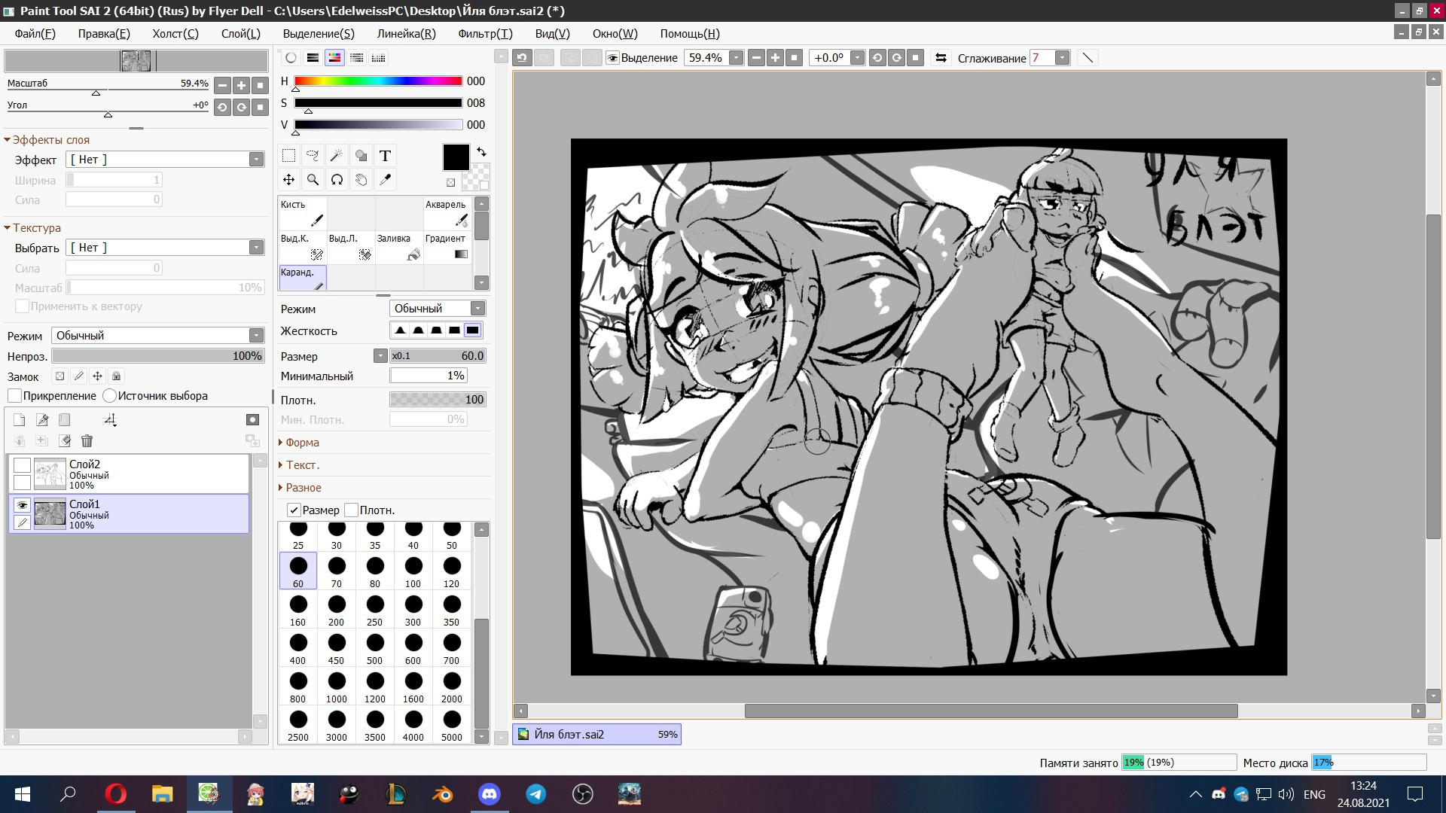Enable the Плотн. checkbox
Image resolution: width=1446 pixels, height=813 pixels.
click(351, 510)
